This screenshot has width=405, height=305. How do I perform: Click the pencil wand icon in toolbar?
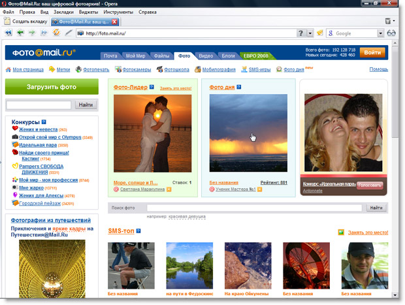(69, 33)
